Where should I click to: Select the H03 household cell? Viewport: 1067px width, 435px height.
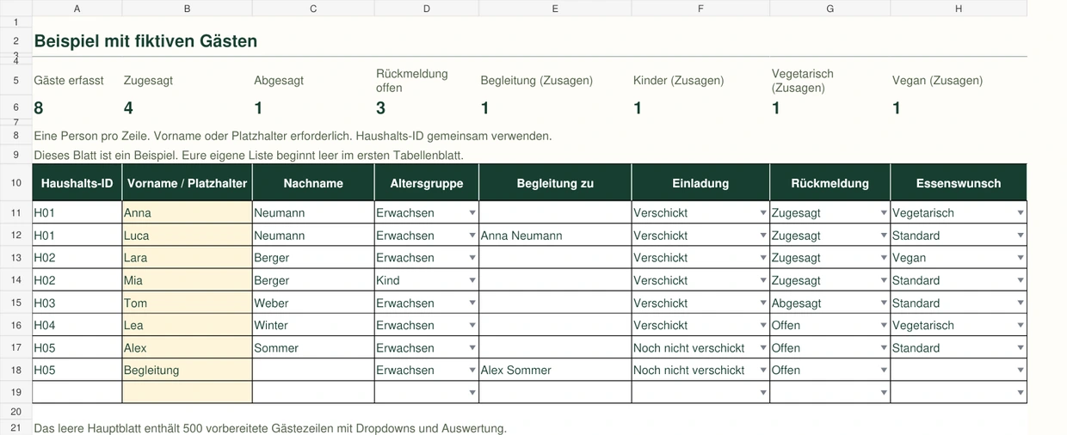coord(77,303)
